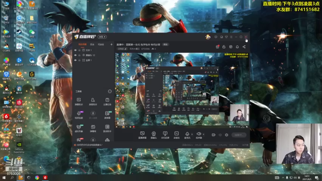Open the Windows taskbar search

click(12, 177)
